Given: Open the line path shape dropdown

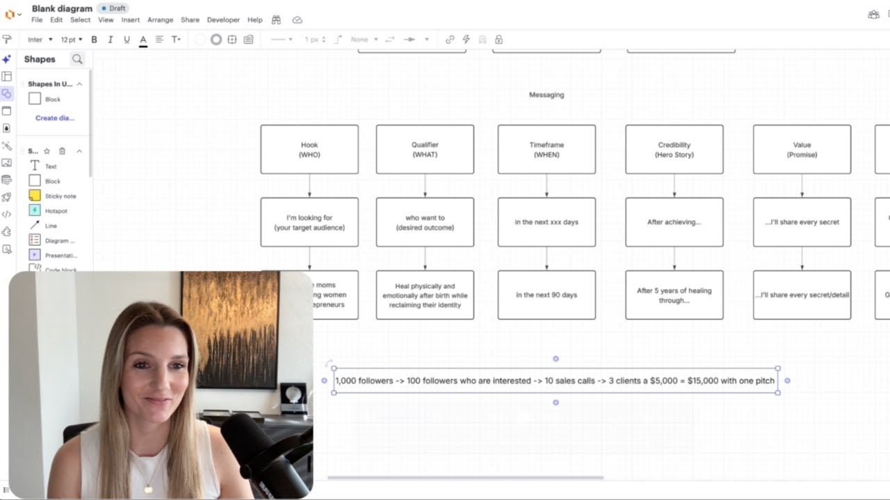Looking at the screenshot, I should [x=339, y=40].
